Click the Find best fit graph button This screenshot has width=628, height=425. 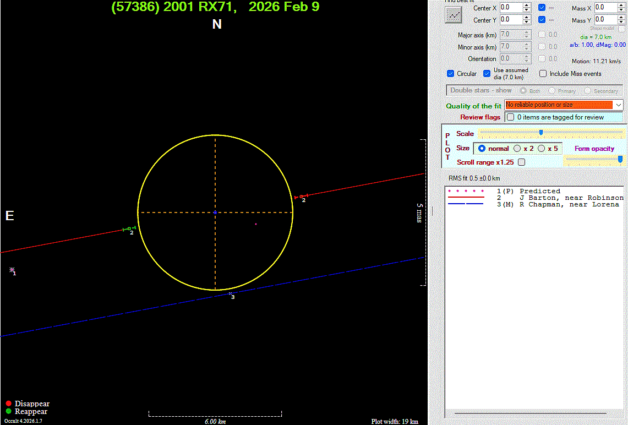pos(454,15)
